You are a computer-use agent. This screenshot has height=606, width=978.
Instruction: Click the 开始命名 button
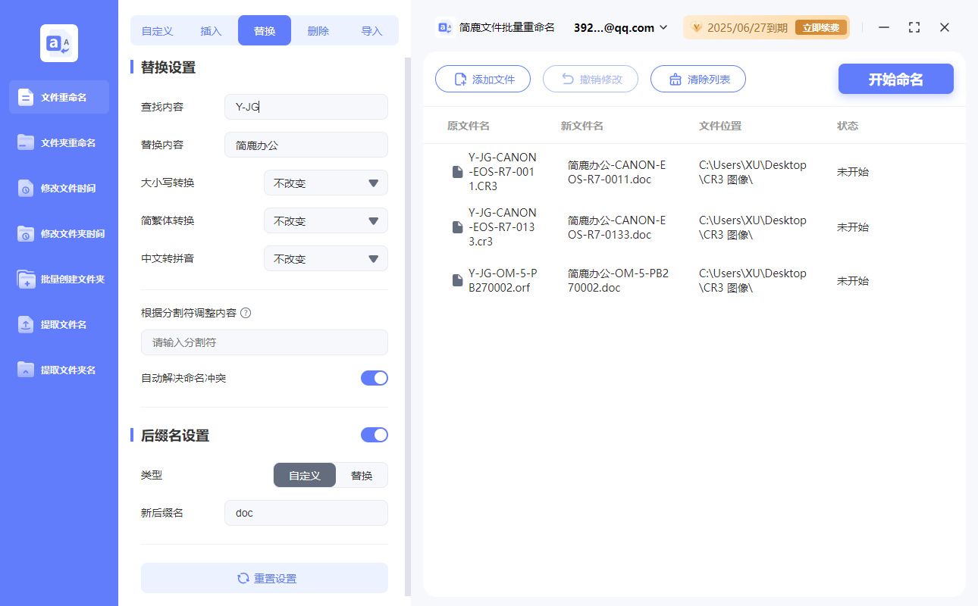tap(895, 79)
